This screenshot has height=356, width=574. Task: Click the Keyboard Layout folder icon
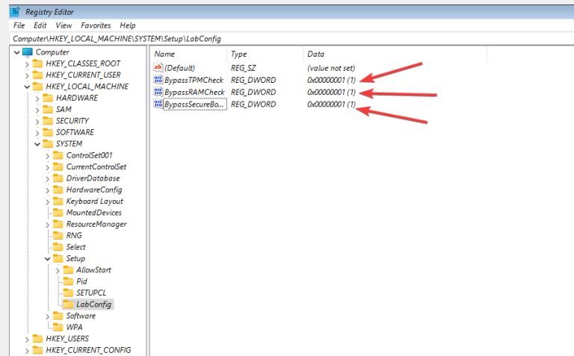pos(58,202)
